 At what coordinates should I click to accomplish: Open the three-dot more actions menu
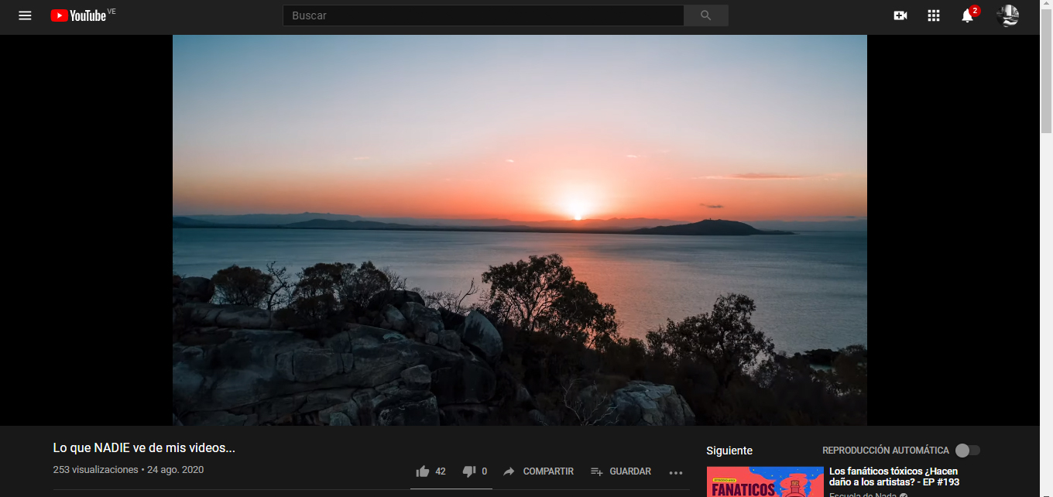tap(676, 472)
